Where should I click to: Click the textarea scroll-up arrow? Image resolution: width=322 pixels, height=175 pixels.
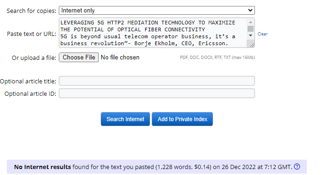250,22
